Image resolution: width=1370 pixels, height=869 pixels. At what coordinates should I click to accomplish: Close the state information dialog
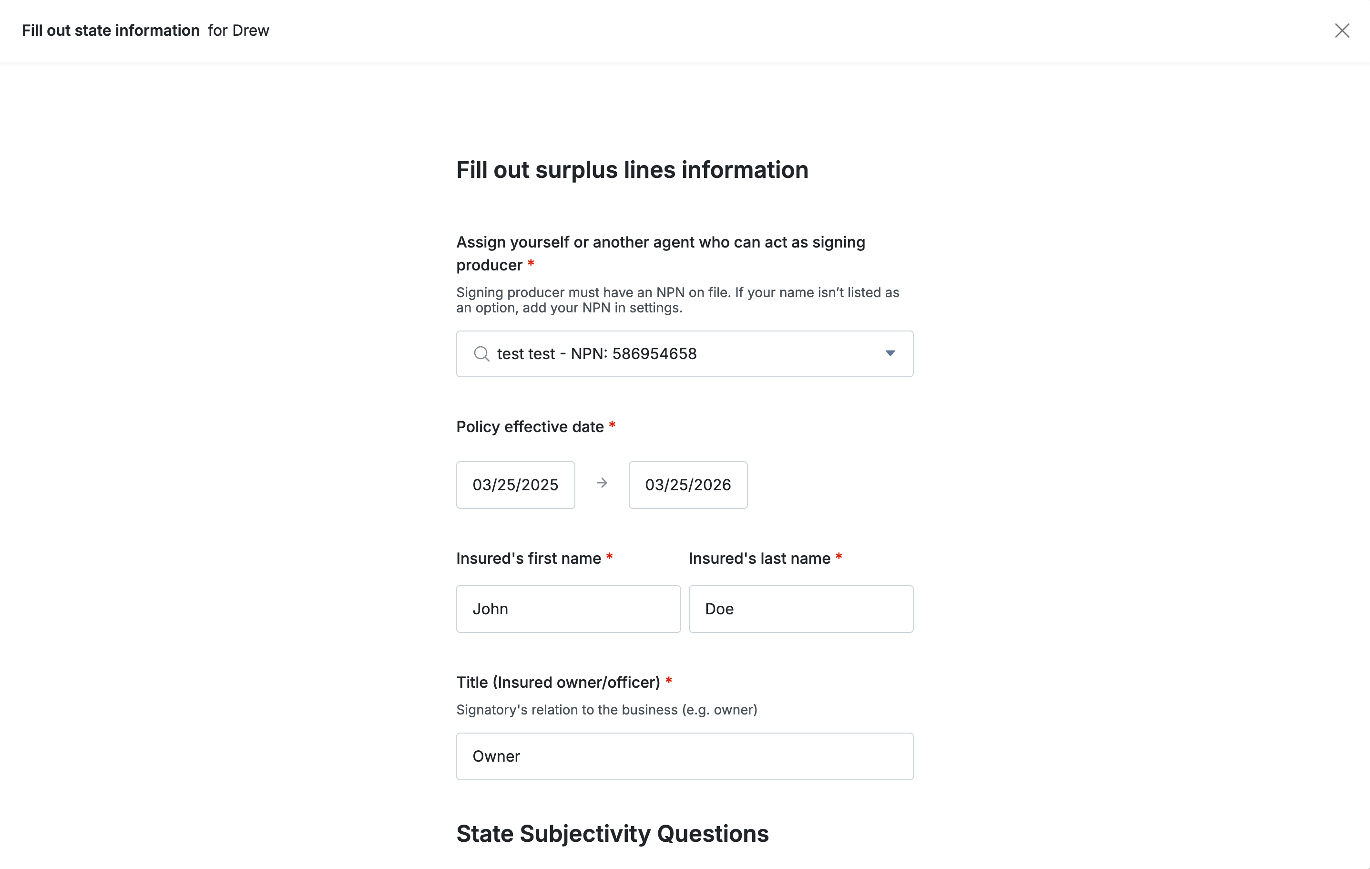click(1341, 31)
